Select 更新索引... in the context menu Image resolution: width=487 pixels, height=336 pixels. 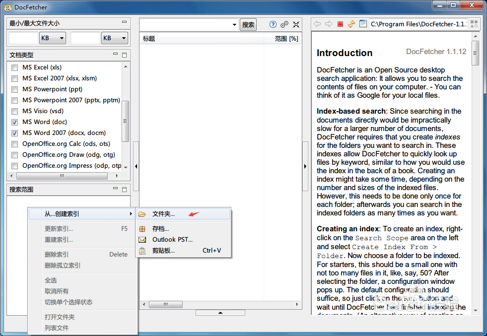click(82, 229)
